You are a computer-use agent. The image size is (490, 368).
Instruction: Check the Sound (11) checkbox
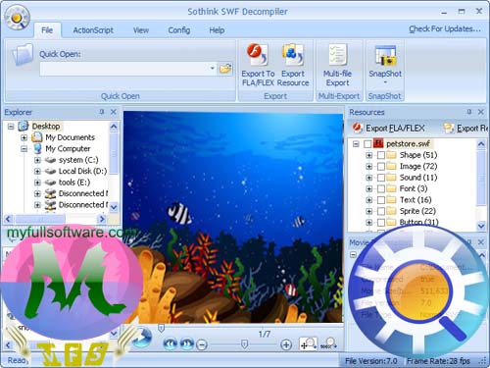pyautogui.click(x=381, y=178)
